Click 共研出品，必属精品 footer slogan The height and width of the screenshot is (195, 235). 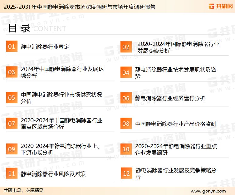click(x=23, y=191)
